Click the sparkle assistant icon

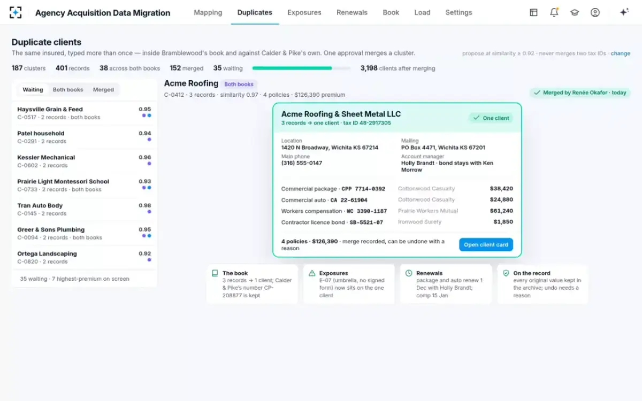624,12
